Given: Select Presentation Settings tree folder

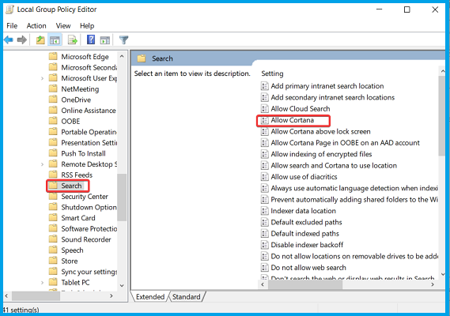Looking at the screenshot, I should (89, 142).
